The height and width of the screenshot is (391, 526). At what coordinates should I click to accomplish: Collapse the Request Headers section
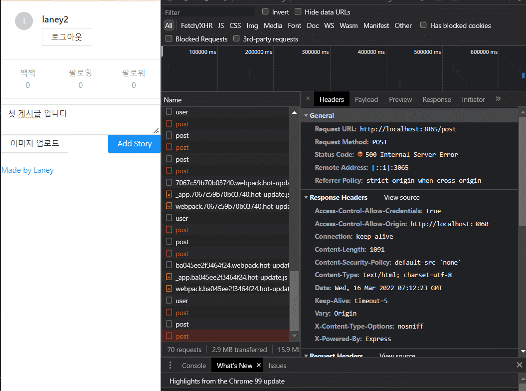coord(306,355)
